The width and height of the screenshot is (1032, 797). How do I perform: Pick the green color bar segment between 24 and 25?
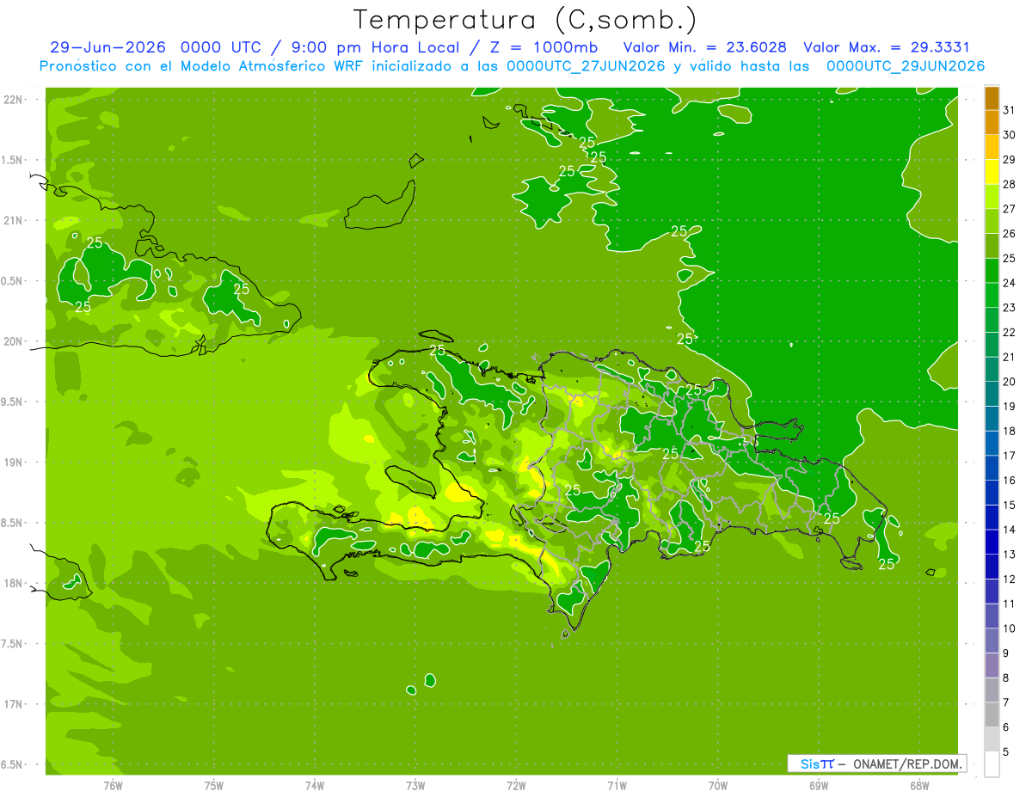[x=992, y=271]
